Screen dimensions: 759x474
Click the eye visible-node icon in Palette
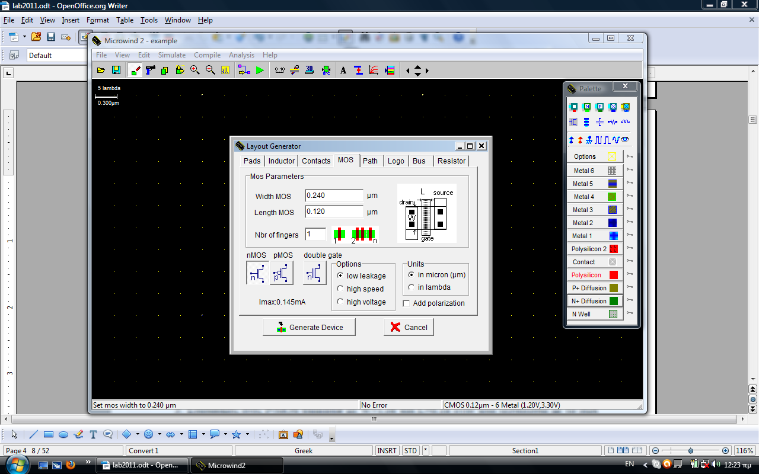click(625, 140)
